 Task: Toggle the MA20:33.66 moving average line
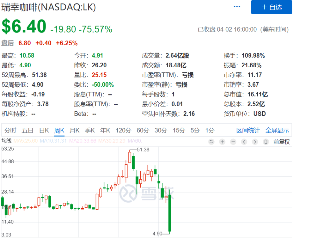click(83, 141)
